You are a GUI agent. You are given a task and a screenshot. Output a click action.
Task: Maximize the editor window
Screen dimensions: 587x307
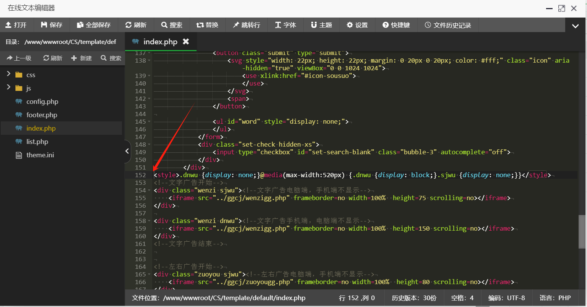pos(561,8)
